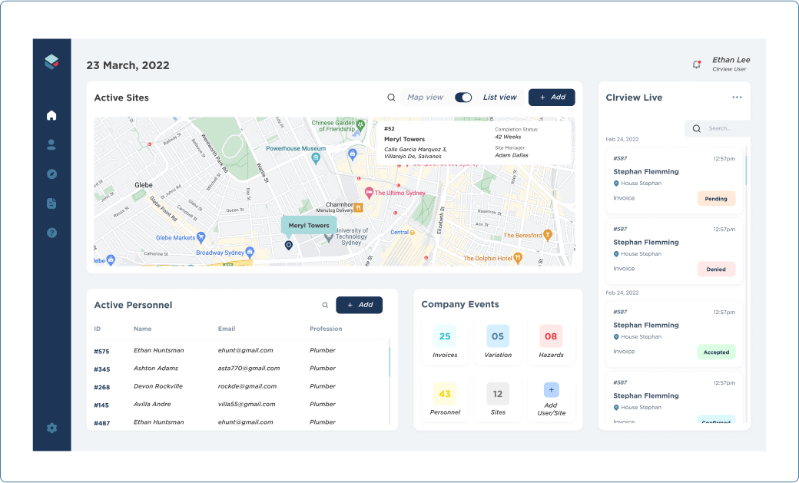Click Add button in Active Personnel
This screenshot has height=483, width=799.
click(x=359, y=305)
